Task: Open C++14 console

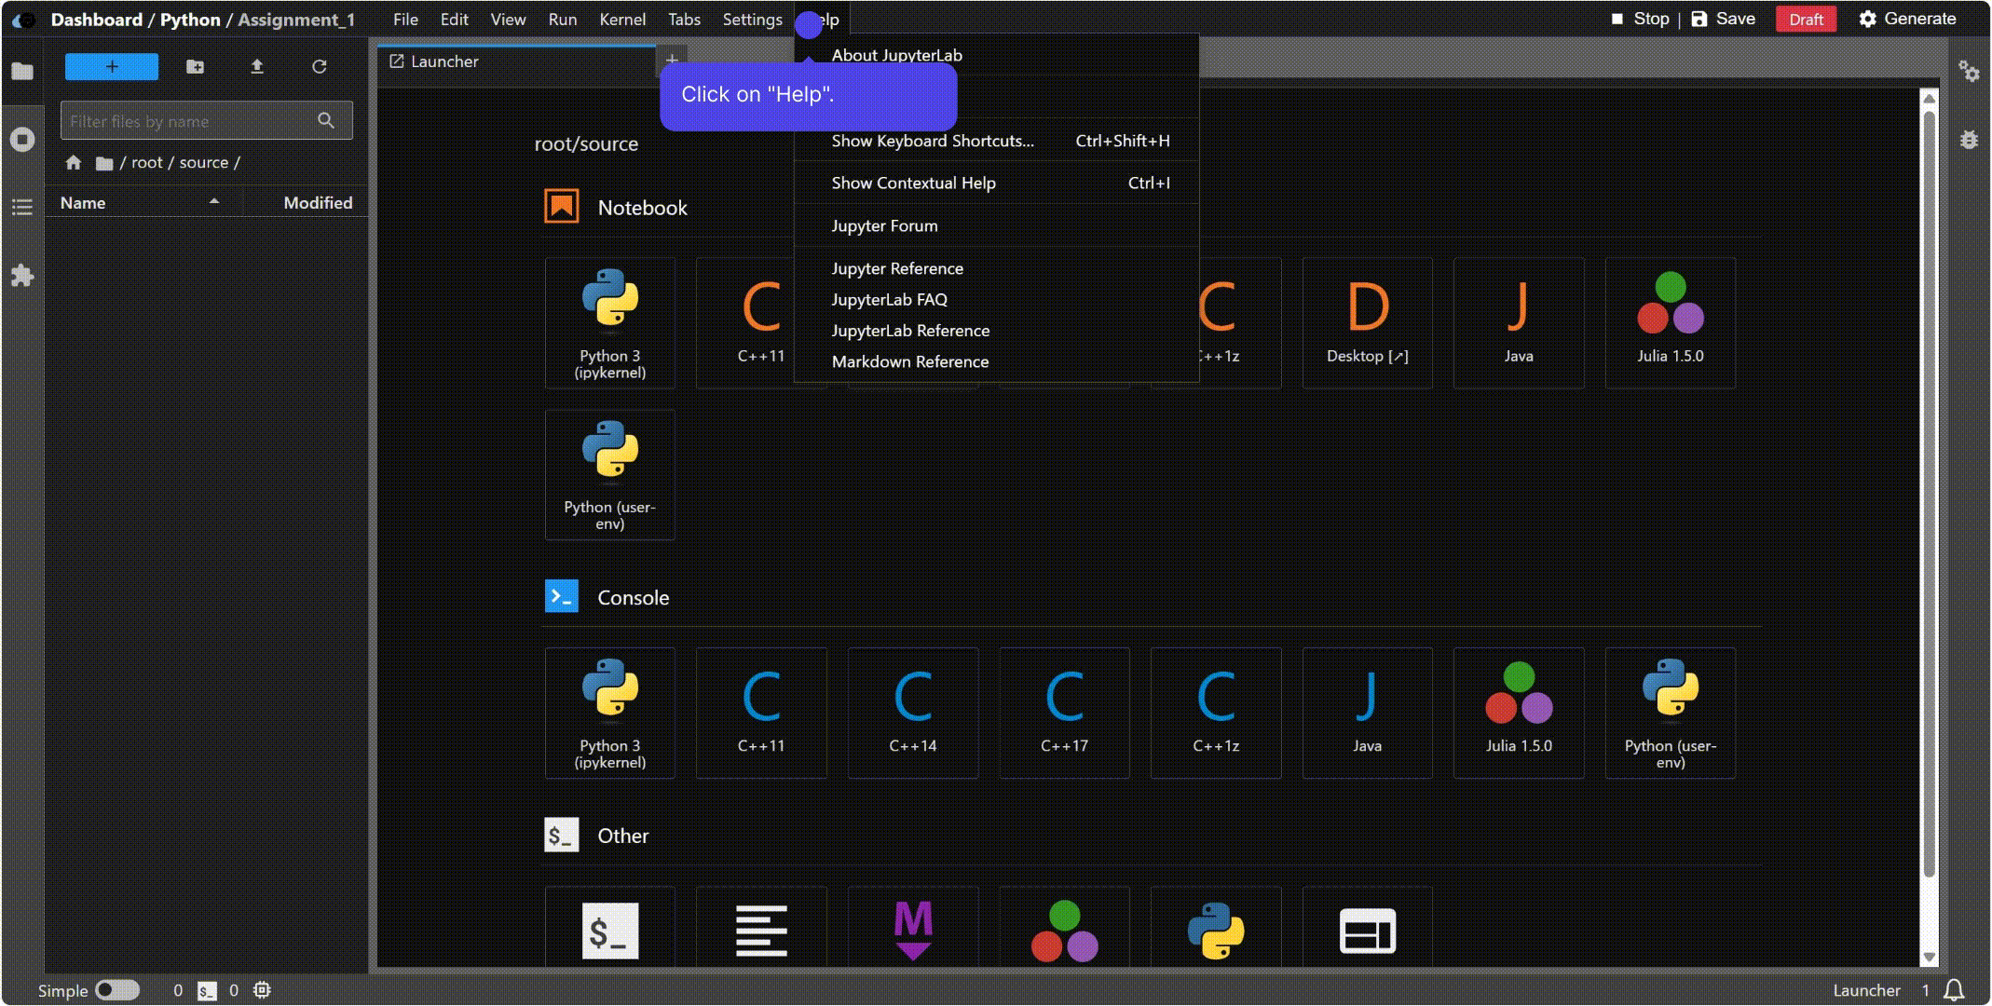Action: coord(913,713)
